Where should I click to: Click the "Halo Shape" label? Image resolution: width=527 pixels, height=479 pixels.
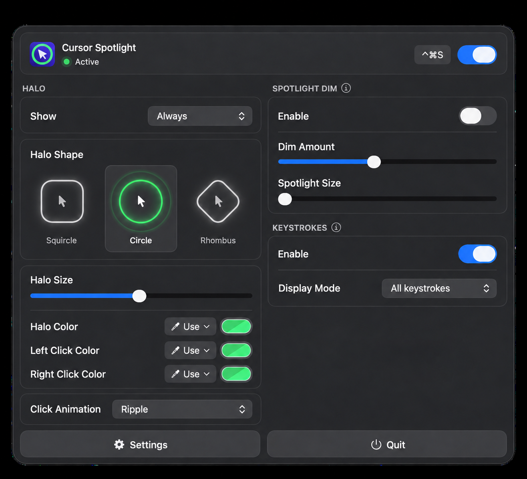point(57,155)
